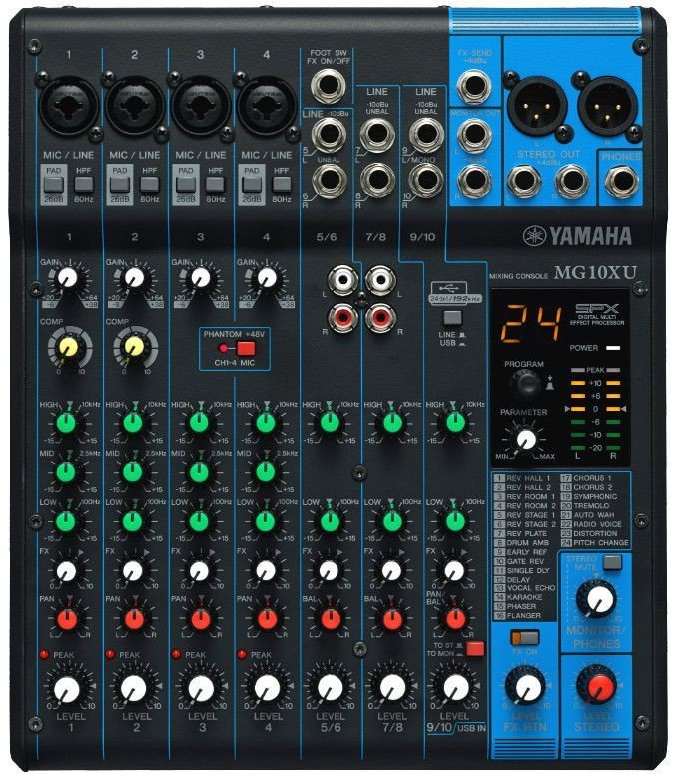Click the channel 3 PEAK LED
The height and width of the screenshot is (777, 675).
(x=176, y=654)
